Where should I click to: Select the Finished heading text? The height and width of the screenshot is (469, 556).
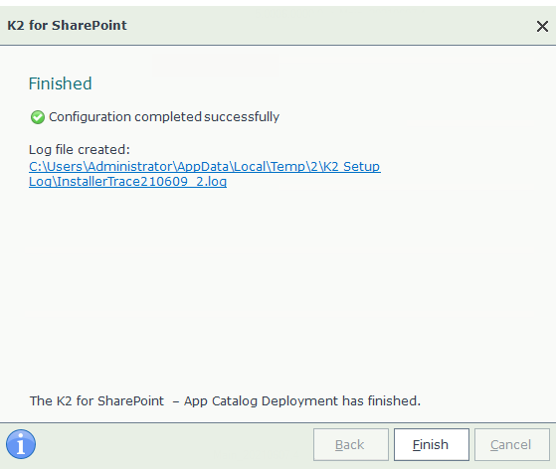coord(60,83)
